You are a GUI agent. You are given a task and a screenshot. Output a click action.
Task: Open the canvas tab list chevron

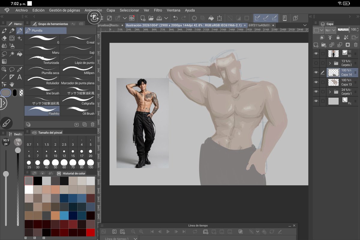[x=305, y=25]
